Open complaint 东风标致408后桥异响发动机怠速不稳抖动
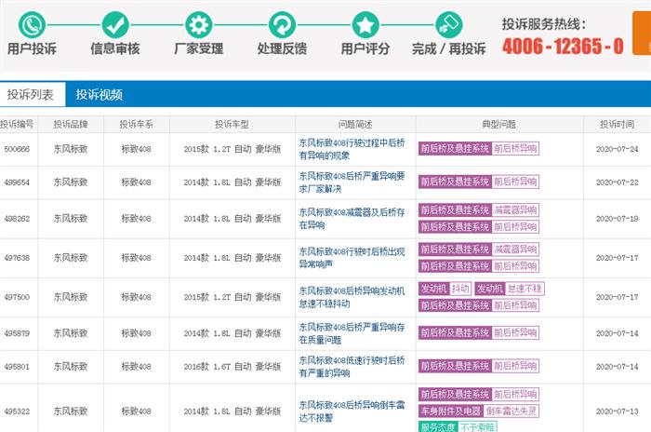 tap(352, 297)
